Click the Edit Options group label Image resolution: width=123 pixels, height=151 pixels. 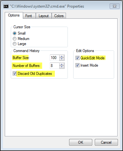[x=85, y=51]
